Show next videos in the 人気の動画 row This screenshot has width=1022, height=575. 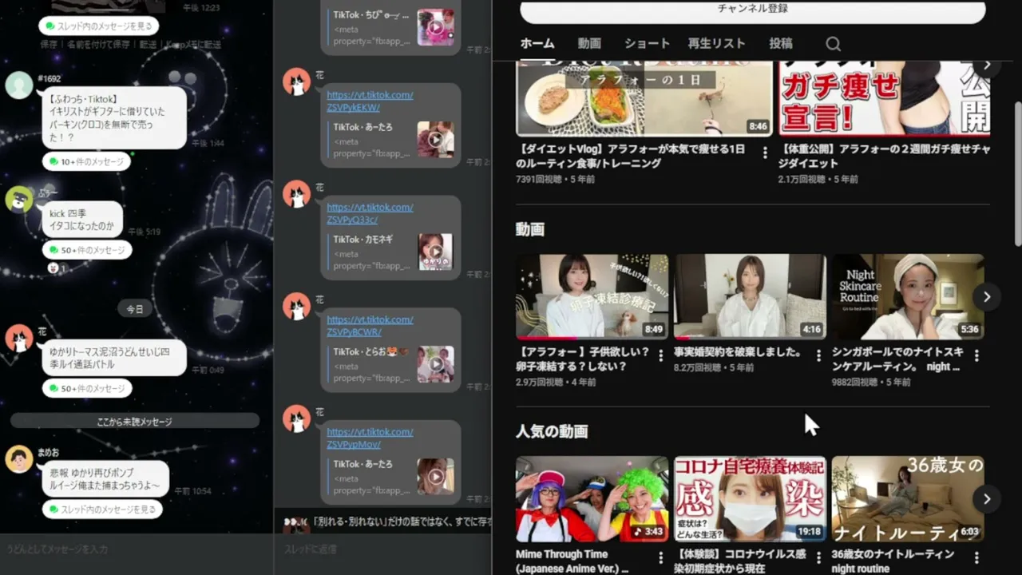tap(987, 499)
